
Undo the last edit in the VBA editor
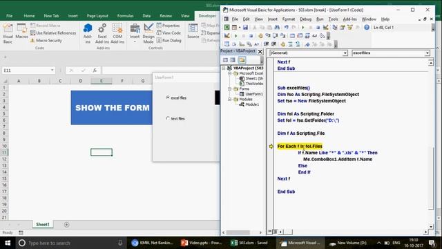pyautogui.click(x=287, y=28)
